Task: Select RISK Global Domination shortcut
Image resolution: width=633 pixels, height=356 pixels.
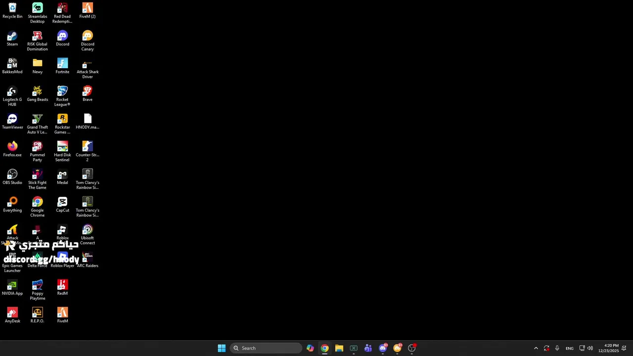Action: [x=37, y=41]
